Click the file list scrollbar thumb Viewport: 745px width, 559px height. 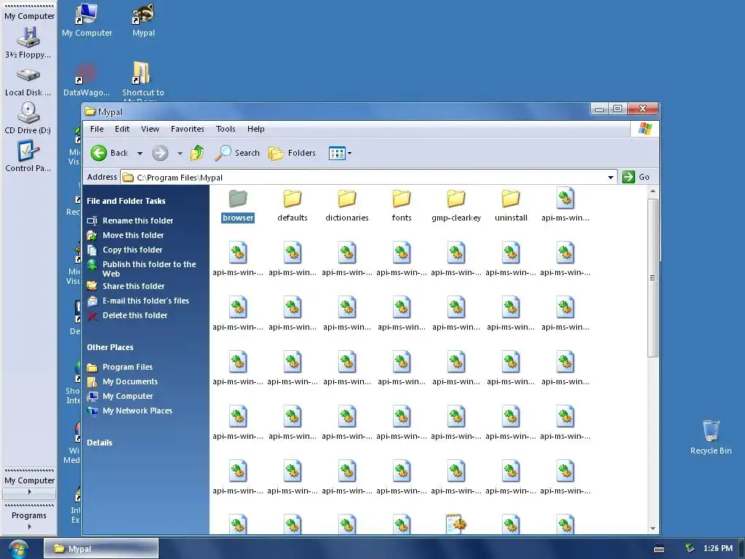click(x=653, y=277)
